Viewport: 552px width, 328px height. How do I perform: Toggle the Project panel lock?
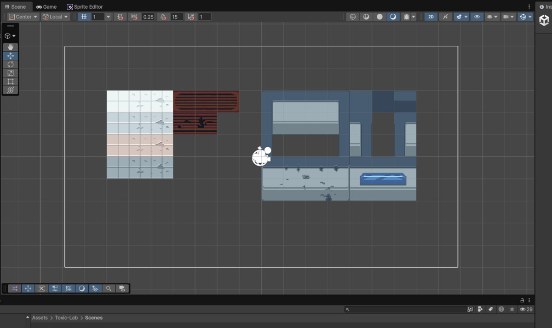522,300
